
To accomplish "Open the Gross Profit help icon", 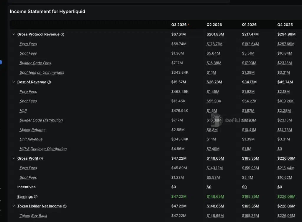I will point(41,158).
